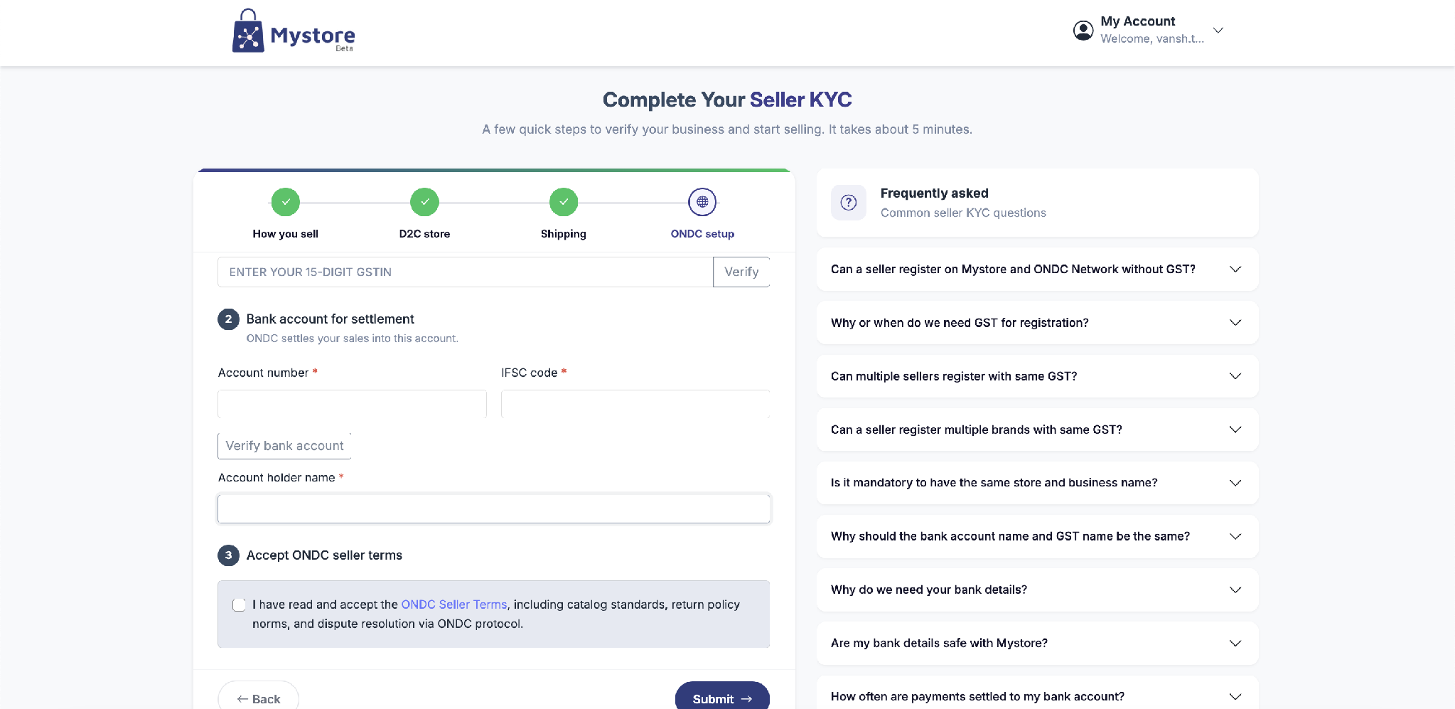1455x709 pixels.
Task: Click the D2C store green checkmark
Action: tap(424, 202)
